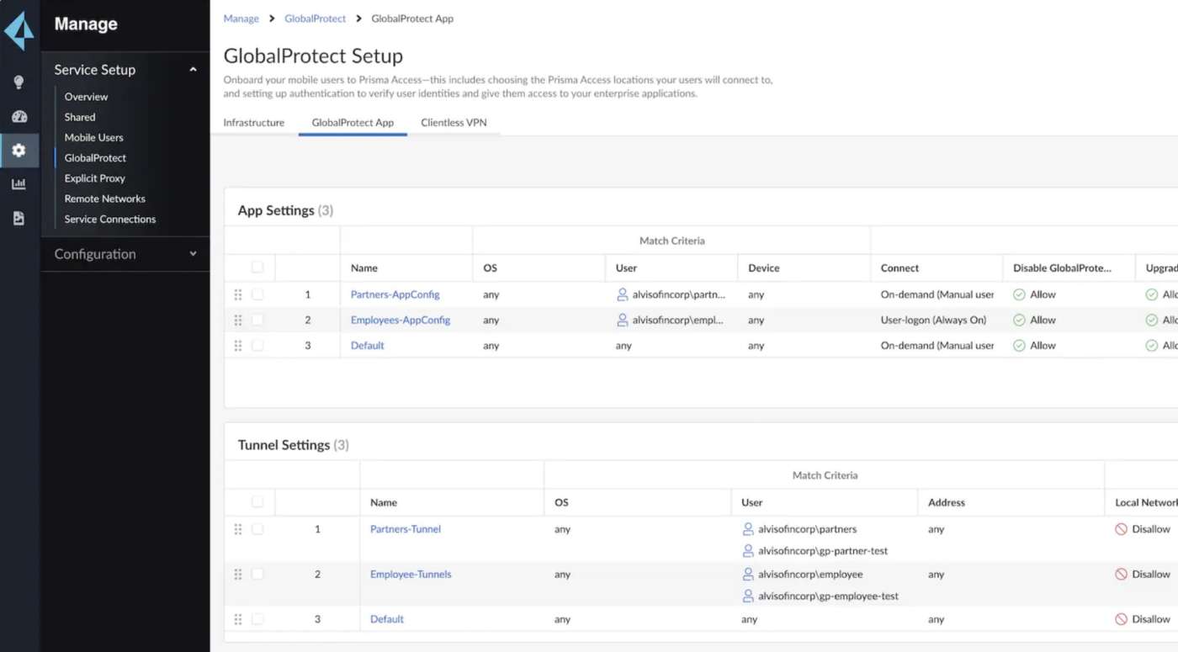Open the lightbulb insights icon in sidebar
The image size is (1178, 652).
pos(19,82)
